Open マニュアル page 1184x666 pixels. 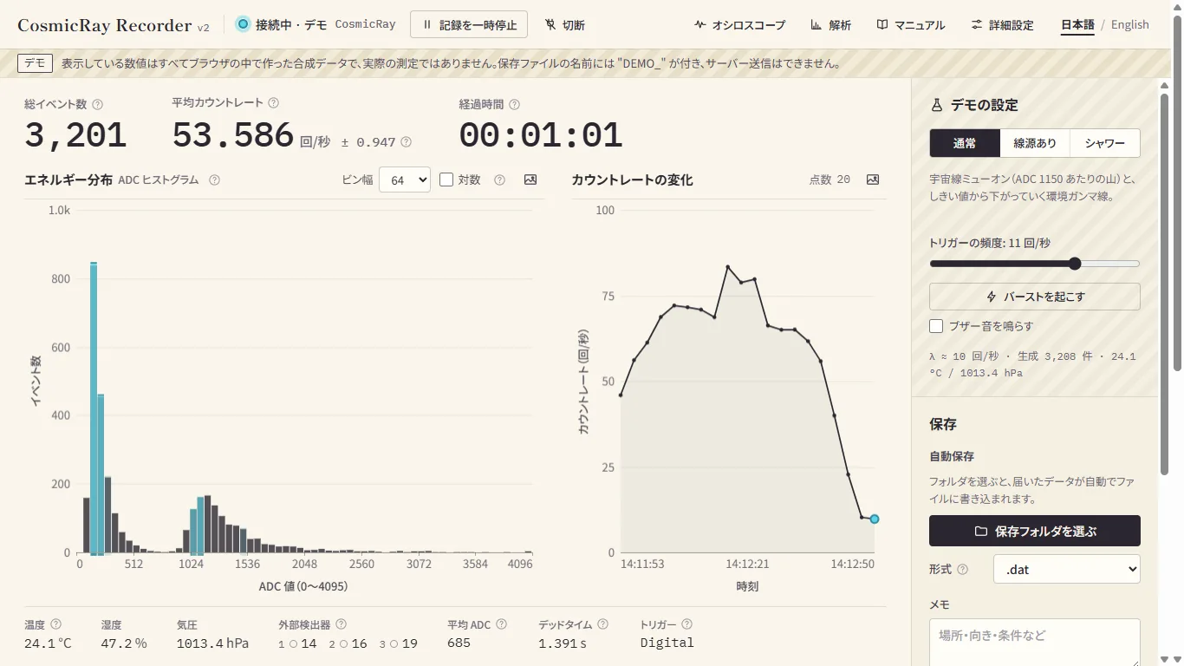(910, 25)
